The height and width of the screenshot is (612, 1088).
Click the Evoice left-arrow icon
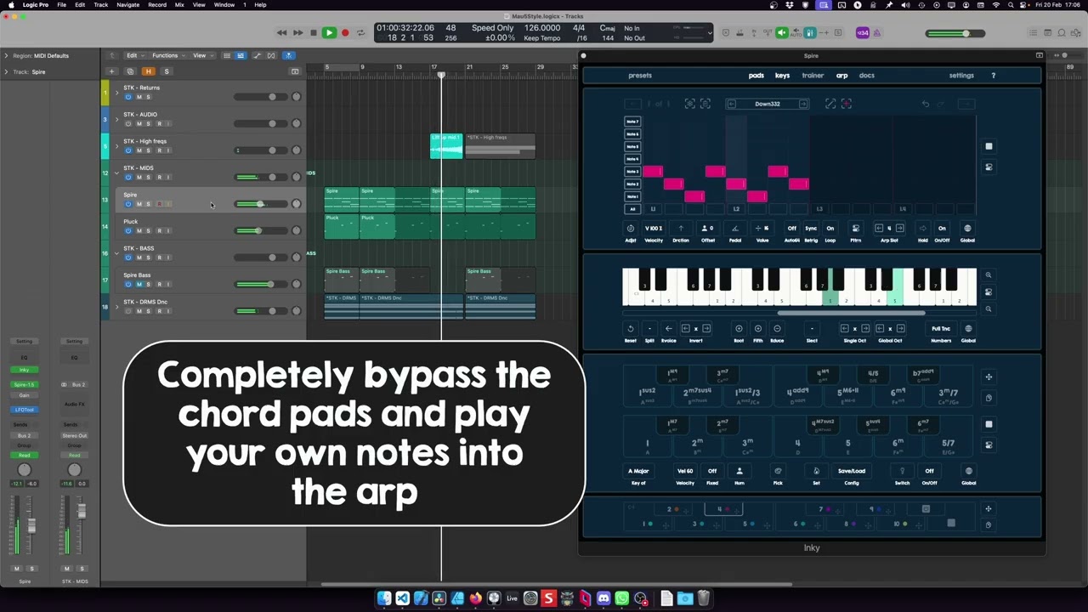669,329
